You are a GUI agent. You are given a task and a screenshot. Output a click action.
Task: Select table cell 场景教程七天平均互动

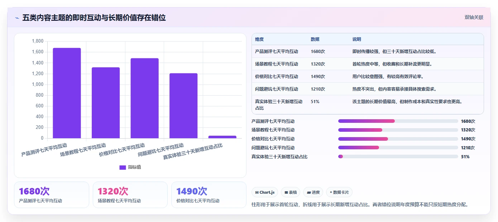pos(277,64)
